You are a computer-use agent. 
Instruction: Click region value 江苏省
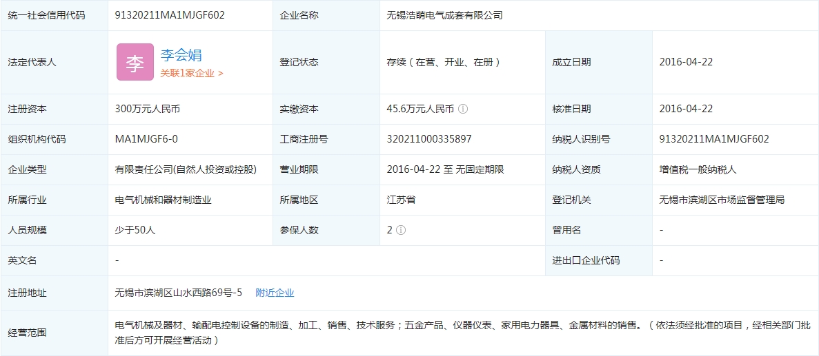coord(401,200)
